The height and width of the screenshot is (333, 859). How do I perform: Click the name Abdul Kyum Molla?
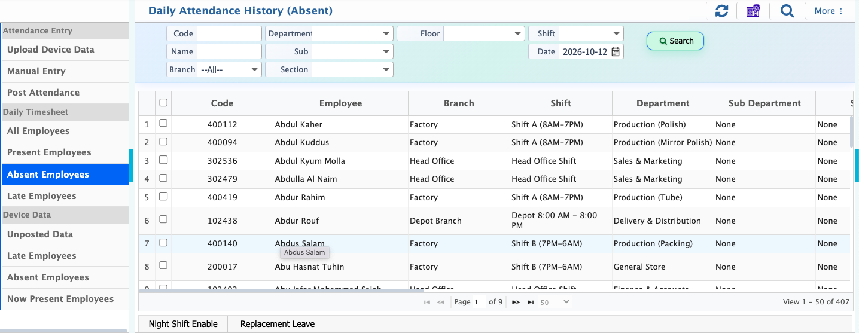[310, 161]
